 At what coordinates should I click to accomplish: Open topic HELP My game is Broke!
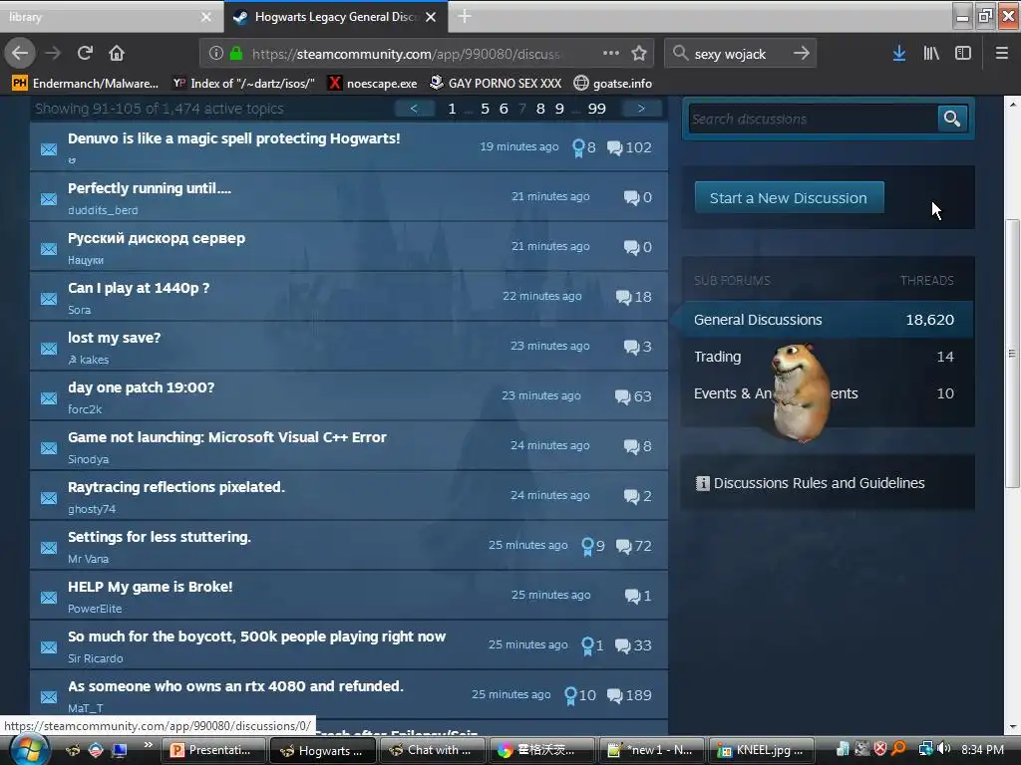pos(151,587)
